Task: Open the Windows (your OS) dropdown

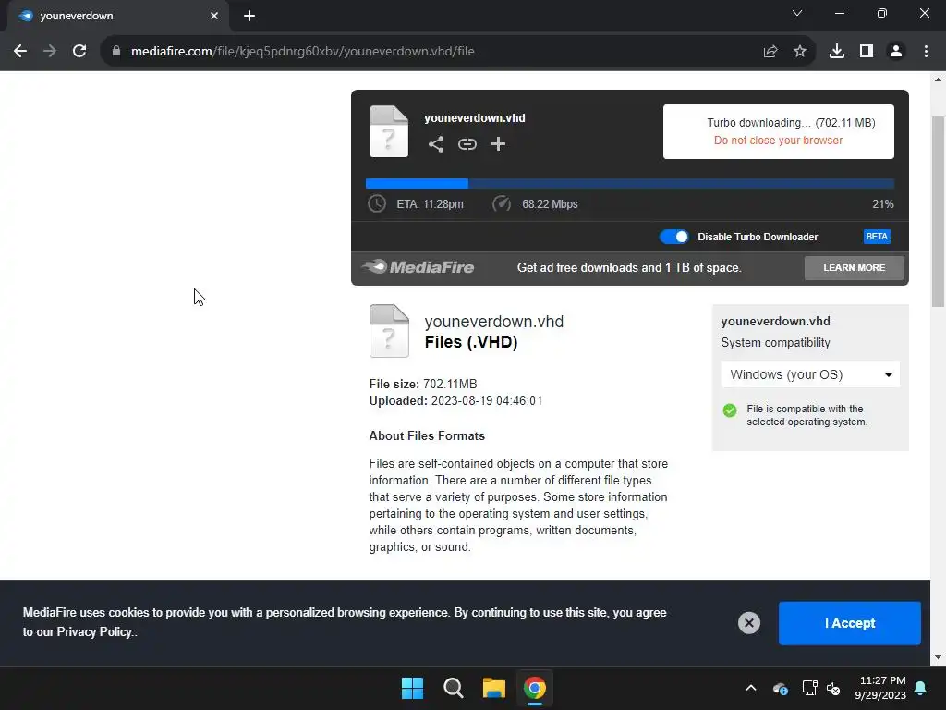Action: pos(810,374)
